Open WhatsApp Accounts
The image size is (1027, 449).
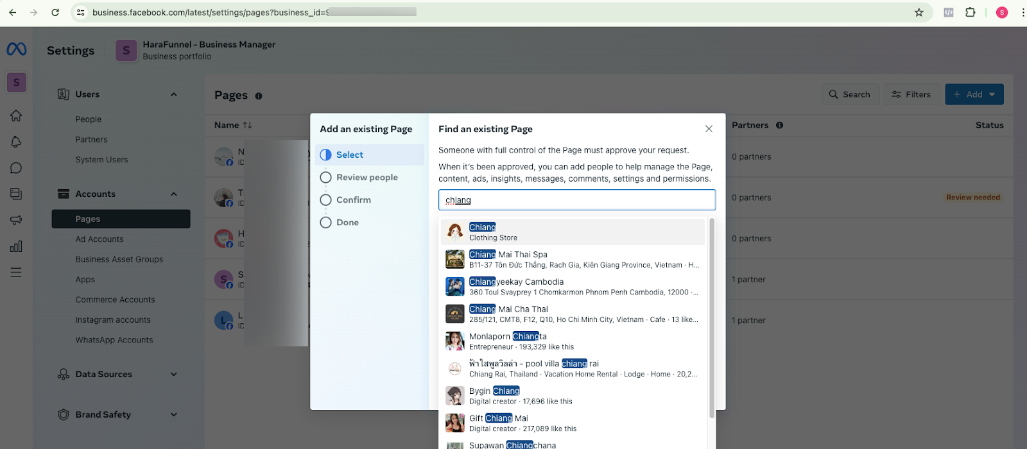click(114, 340)
